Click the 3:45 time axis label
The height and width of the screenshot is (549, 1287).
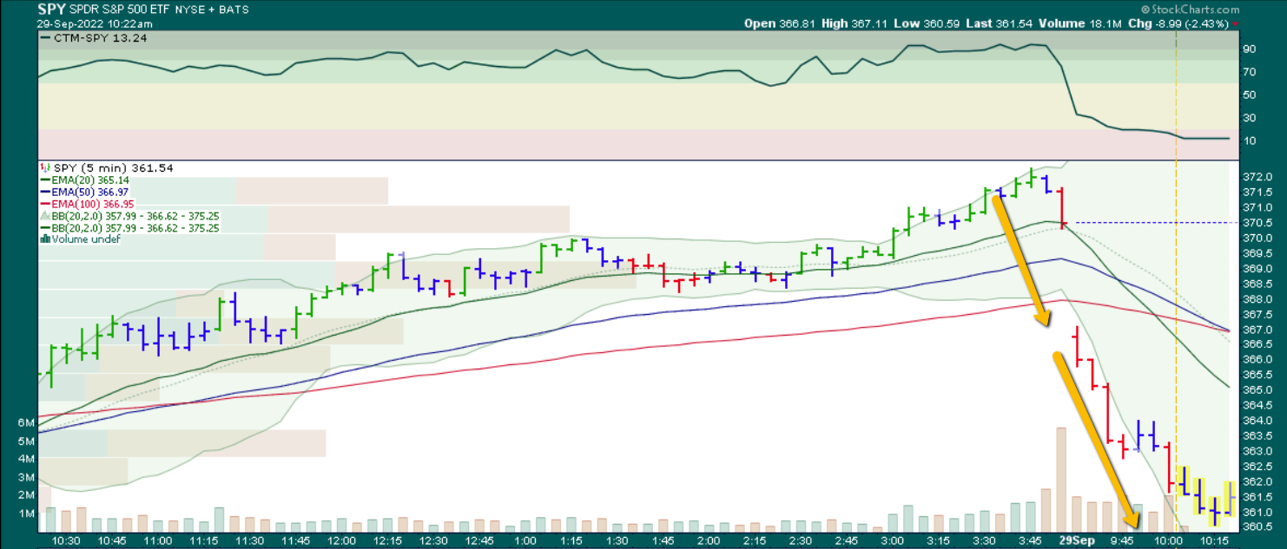tap(1030, 539)
